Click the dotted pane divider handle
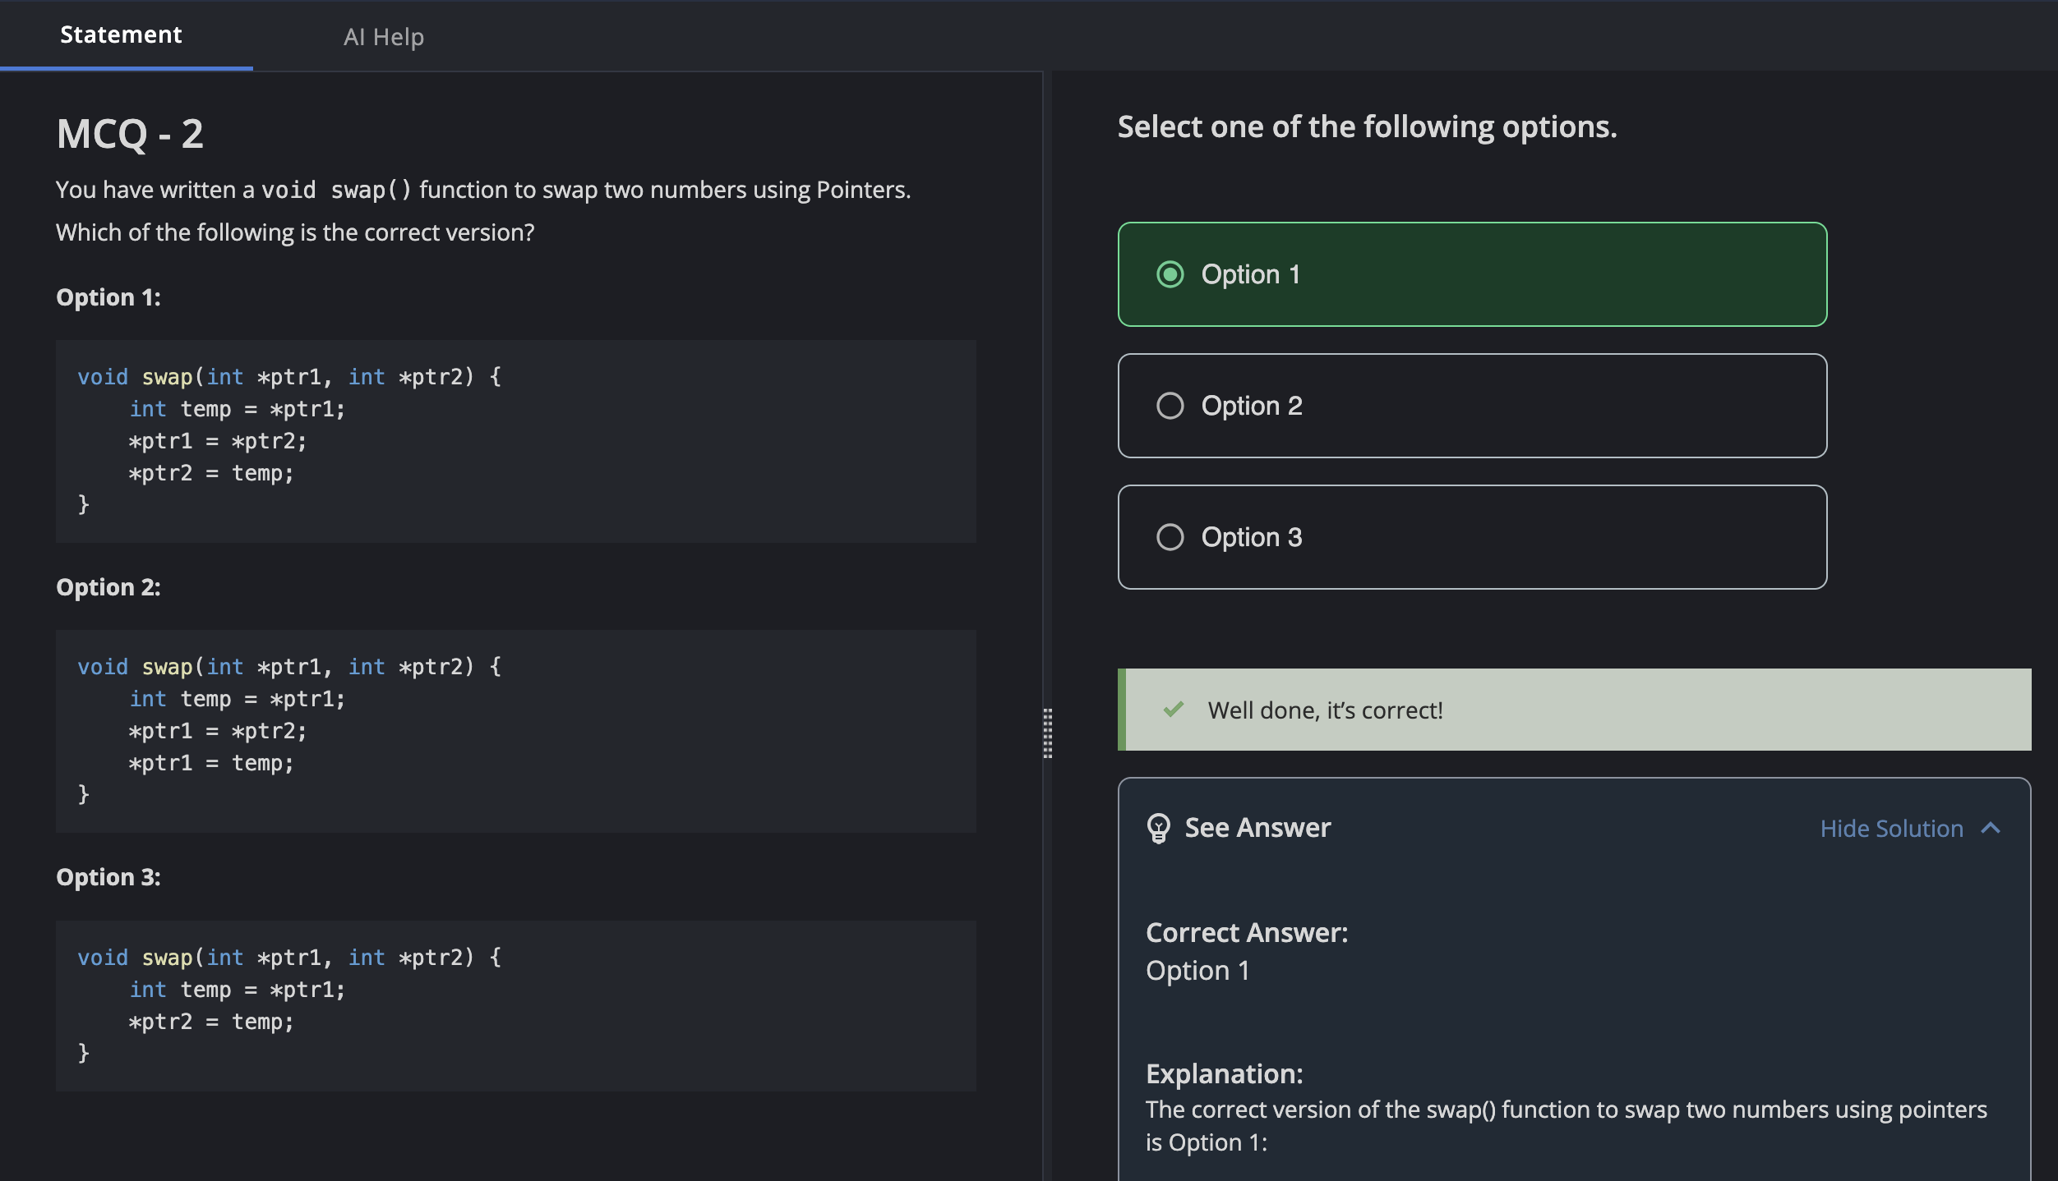2058x1181 pixels. (1047, 733)
